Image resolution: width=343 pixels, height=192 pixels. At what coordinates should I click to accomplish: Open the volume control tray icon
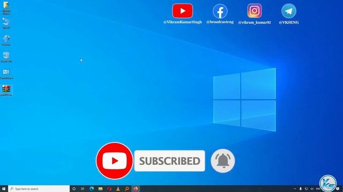point(312,189)
